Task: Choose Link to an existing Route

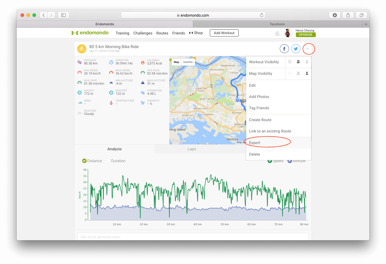Action: pos(279,131)
